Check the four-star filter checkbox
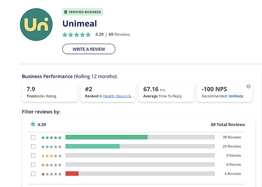Screen dimensions: 262x187 point(33,146)
